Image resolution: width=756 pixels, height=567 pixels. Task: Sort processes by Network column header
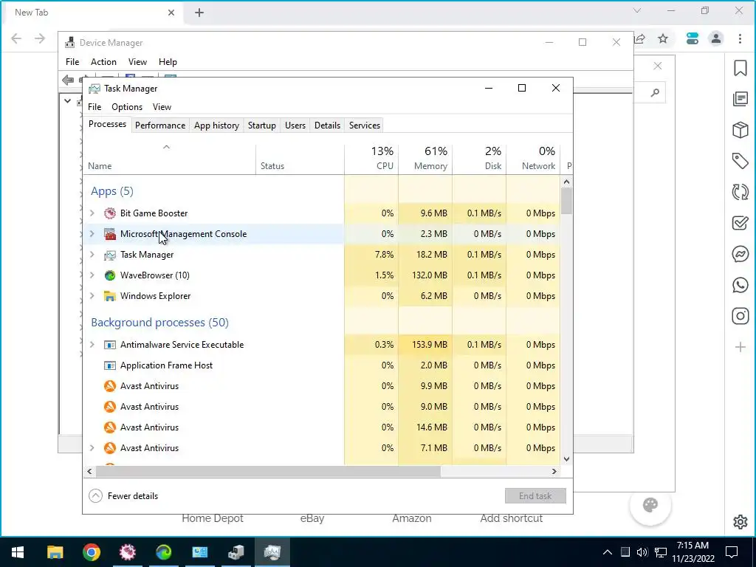(533, 159)
